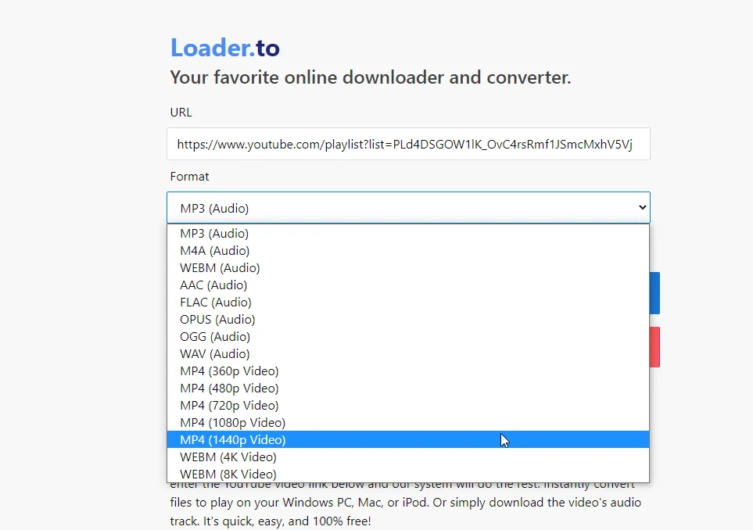The height and width of the screenshot is (530, 753).
Task: Click the red button behind the dropdown
Action: (x=655, y=347)
